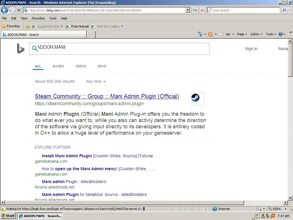Click the Bing logo
The height and width of the screenshot is (220, 293).
pyautogui.click(x=21, y=48)
